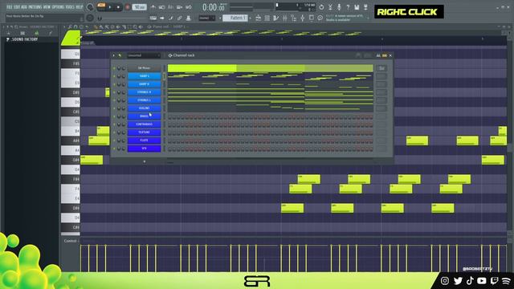Select the VIOLINS channel button
This screenshot has height=289, width=514.
pyautogui.click(x=144, y=108)
